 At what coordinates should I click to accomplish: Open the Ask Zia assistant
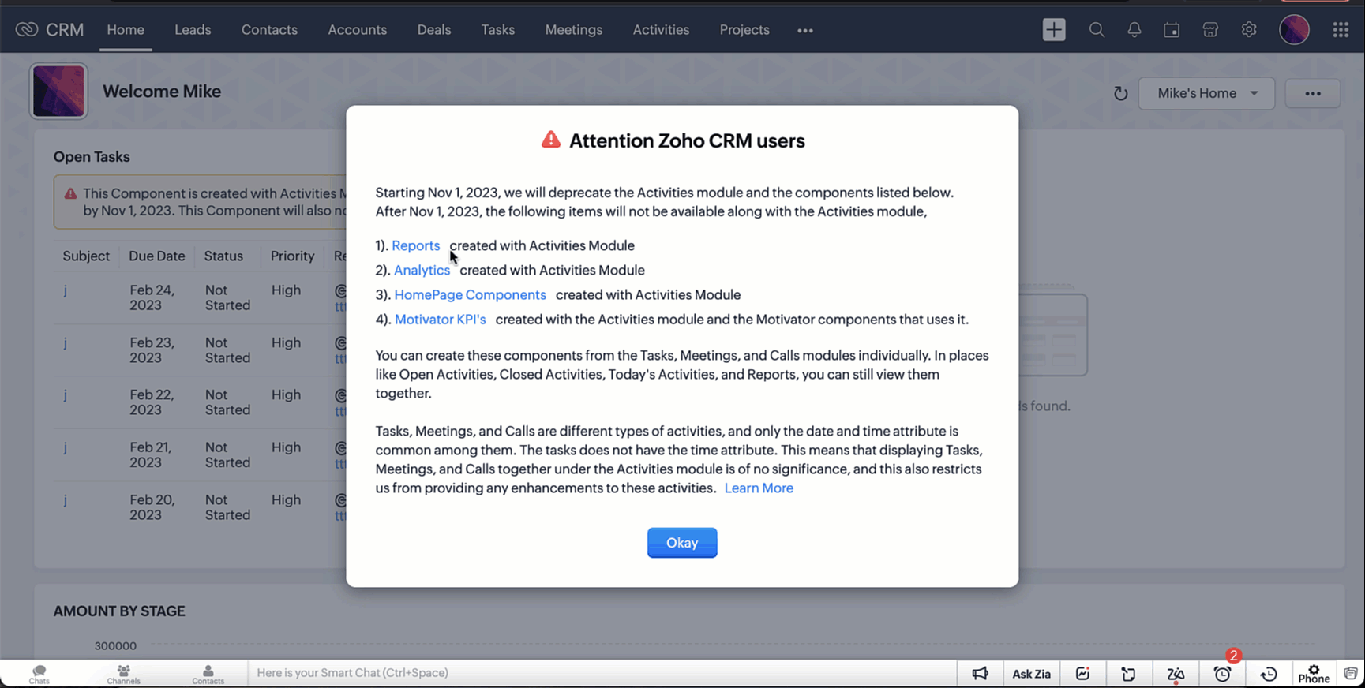[x=1031, y=674]
